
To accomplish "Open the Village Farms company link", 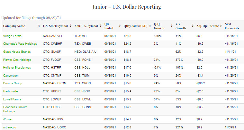I will coord(12,36).
